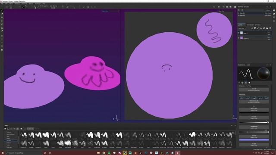Screen dimensions: 276x155
Task: Toggle the rough material channel
Action: pos(254,98)
